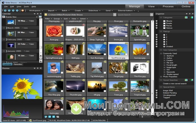Open the Tools menu

[x=26, y=6]
